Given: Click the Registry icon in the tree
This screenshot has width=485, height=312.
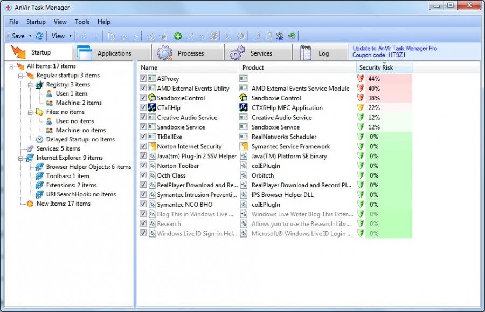Looking at the screenshot, I should tap(39, 85).
